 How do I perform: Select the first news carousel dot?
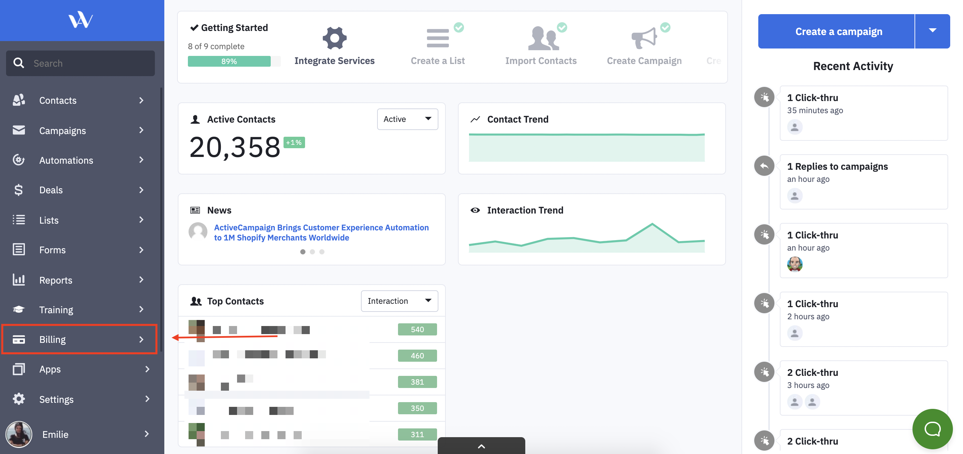(302, 252)
